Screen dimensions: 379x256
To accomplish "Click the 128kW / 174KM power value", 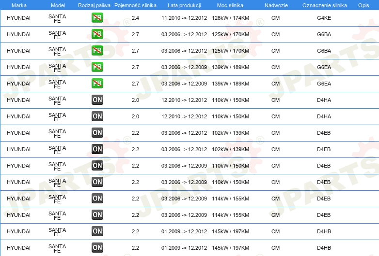I will click(230, 18).
